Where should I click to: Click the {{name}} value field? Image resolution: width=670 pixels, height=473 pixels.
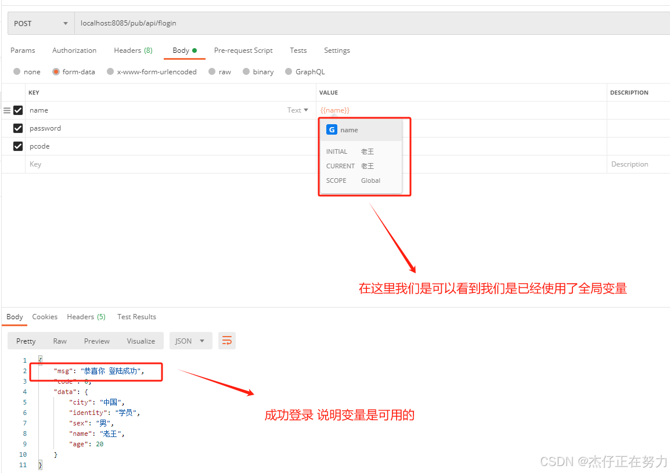point(462,110)
